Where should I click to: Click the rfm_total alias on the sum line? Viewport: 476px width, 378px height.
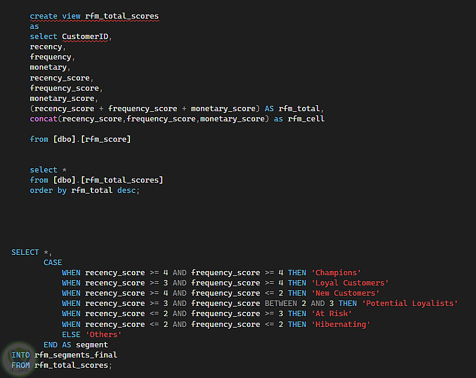(x=299, y=109)
